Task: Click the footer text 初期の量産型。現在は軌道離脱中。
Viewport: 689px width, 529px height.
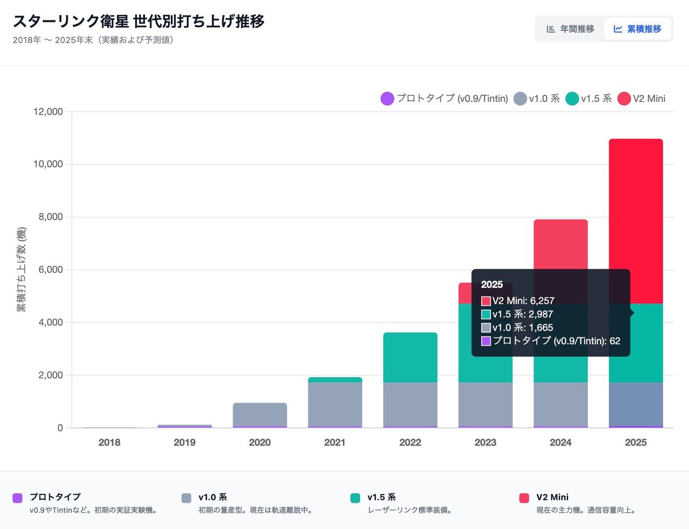Action: pos(256,510)
